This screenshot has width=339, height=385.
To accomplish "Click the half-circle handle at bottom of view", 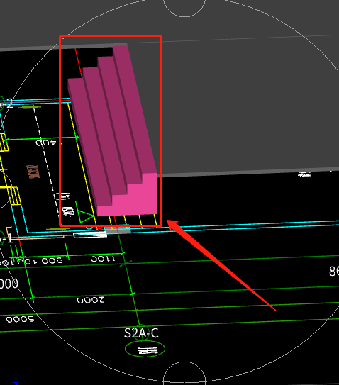I will point(184,373).
